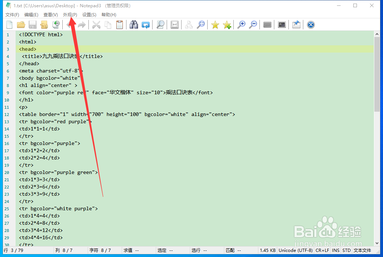This screenshot has width=383, height=257.
Task: Create a new file with toolbar icon
Action: point(9,25)
